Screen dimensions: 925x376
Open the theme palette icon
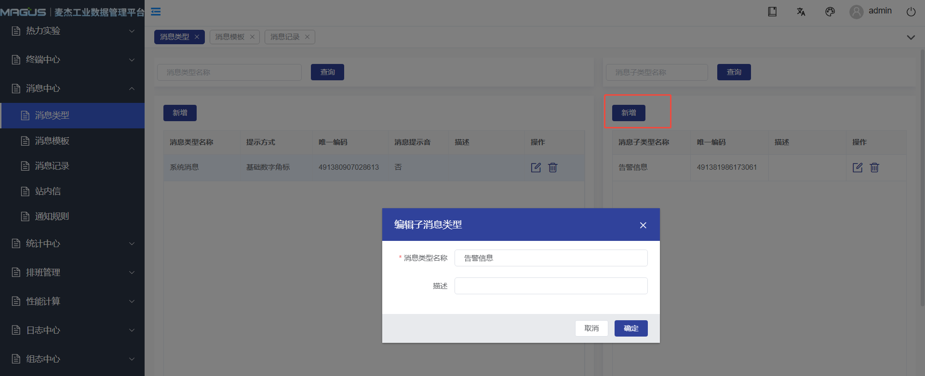(830, 12)
